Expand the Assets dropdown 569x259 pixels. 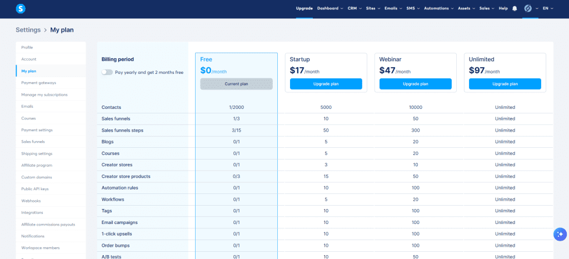[466, 8]
